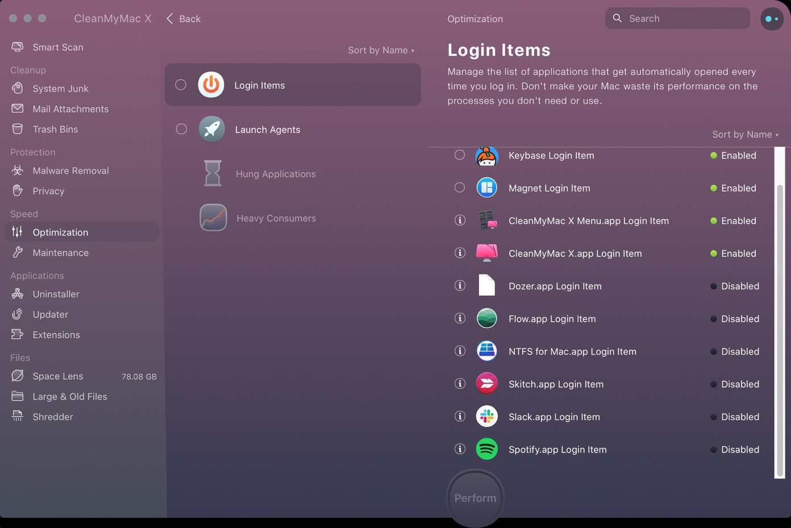Select the Launch Agents row

coord(293,129)
